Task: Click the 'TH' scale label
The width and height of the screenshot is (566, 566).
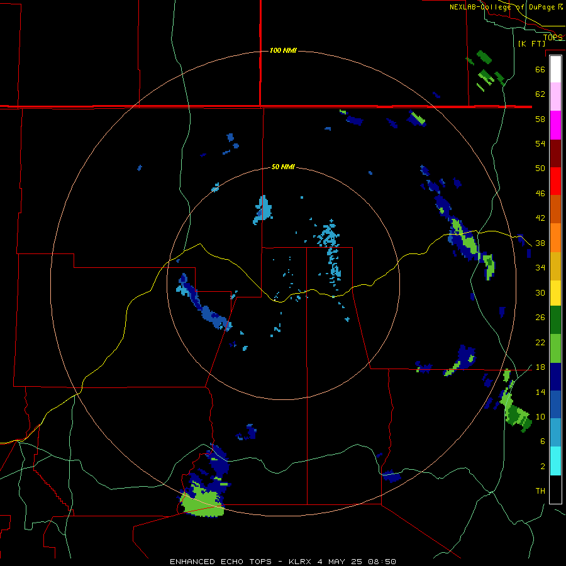Action: tap(540, 491)
